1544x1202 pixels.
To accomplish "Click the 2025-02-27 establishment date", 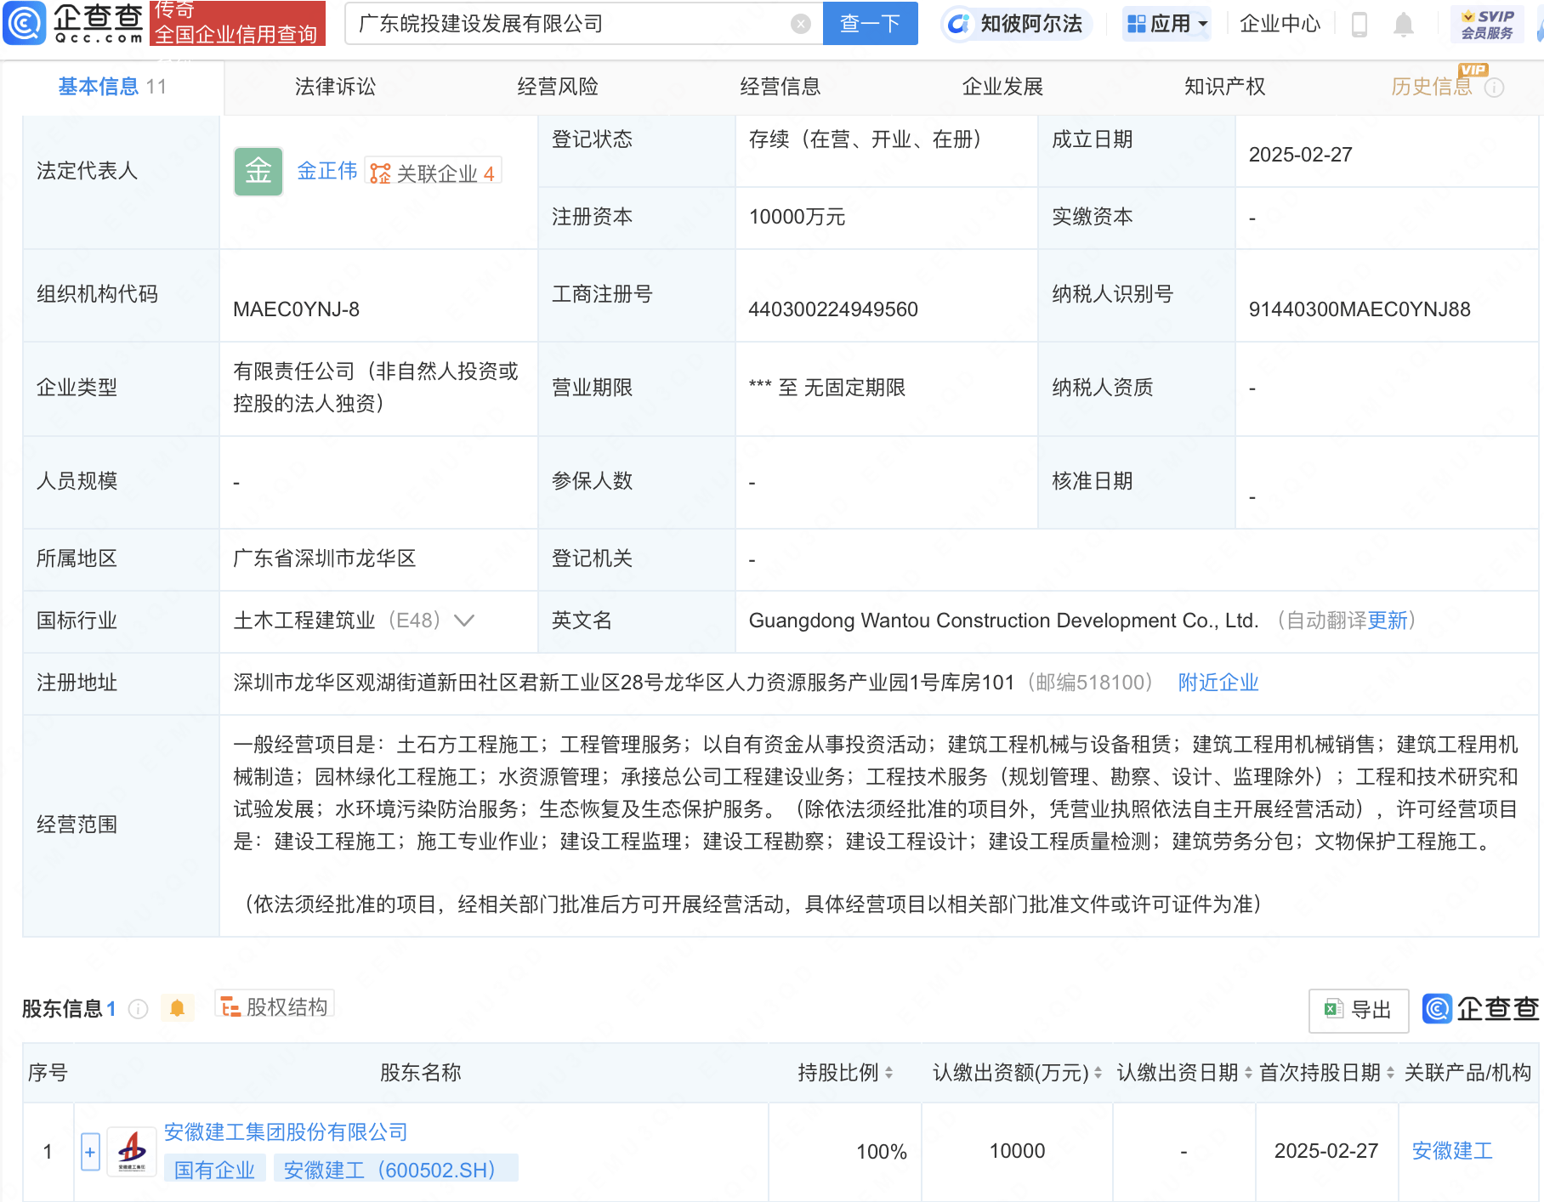I will [1300, 155].
